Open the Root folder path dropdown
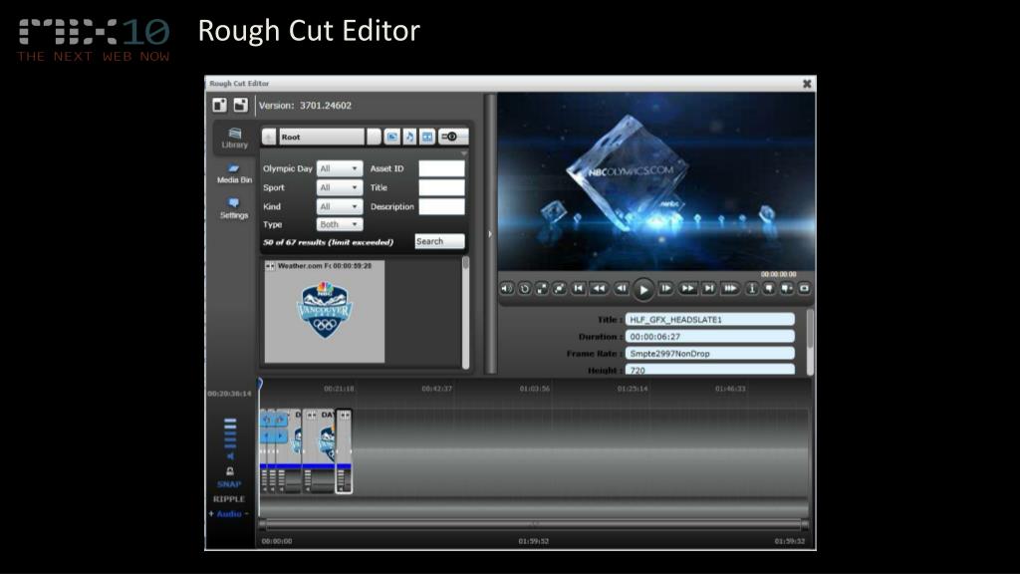Image resolution: width=1020 pixels, height=574 pixels. point(374,137)
